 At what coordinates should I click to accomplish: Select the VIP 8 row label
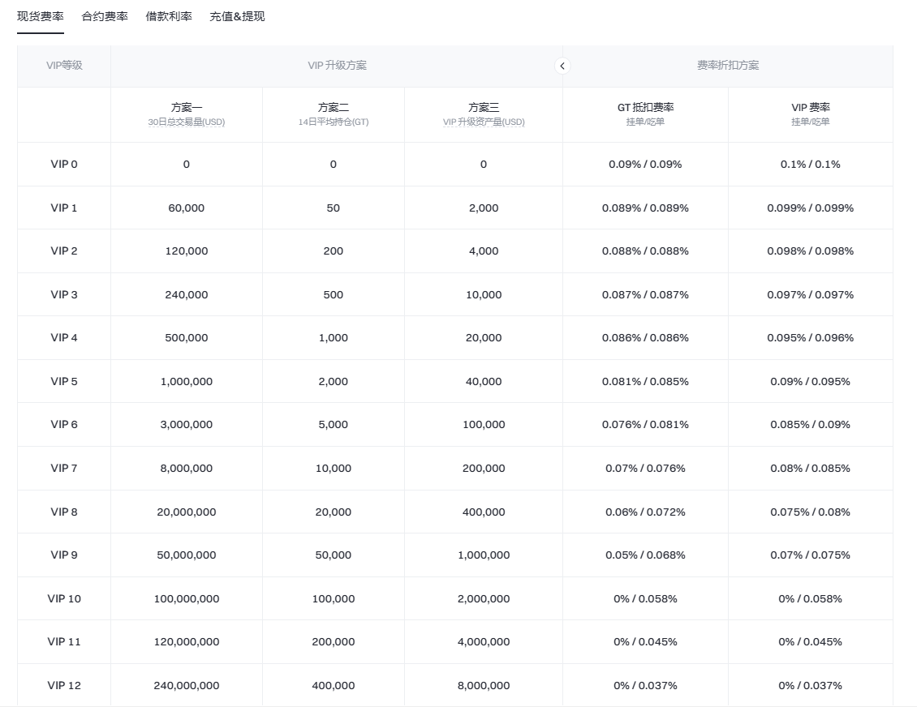64,512
